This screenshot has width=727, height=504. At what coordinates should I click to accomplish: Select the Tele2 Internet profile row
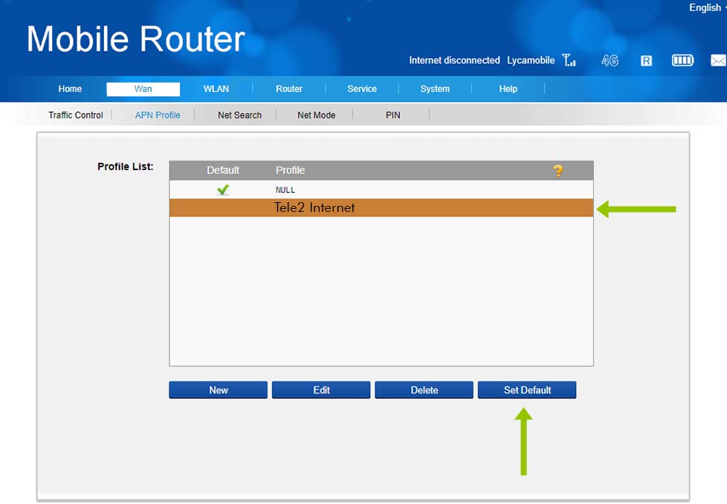point(381,208)
